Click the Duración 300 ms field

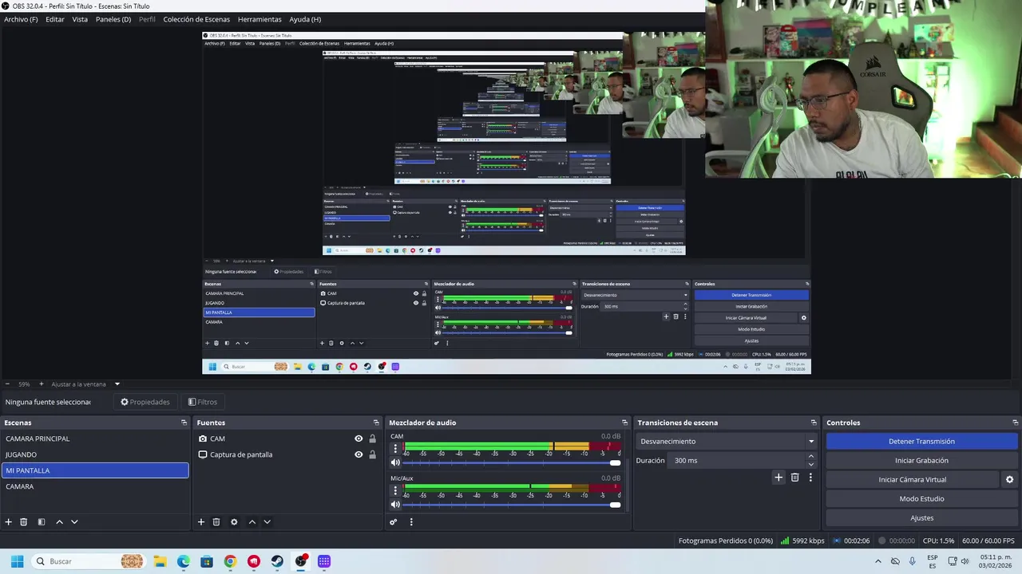pos(737,461)
